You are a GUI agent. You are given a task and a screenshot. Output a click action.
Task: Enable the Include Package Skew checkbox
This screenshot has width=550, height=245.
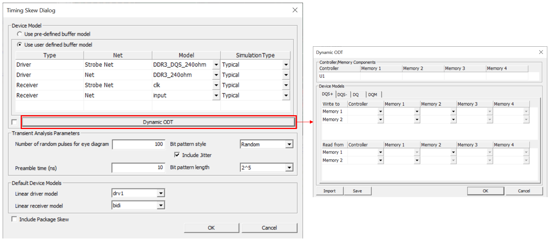[x=14, y=219]
